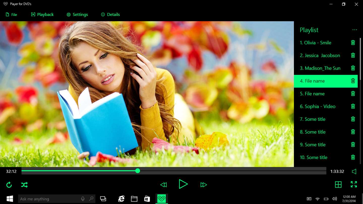Enter fullscreen mode
Image resolution: width=363 pixels, height=204 pixels.
(354, 184)
